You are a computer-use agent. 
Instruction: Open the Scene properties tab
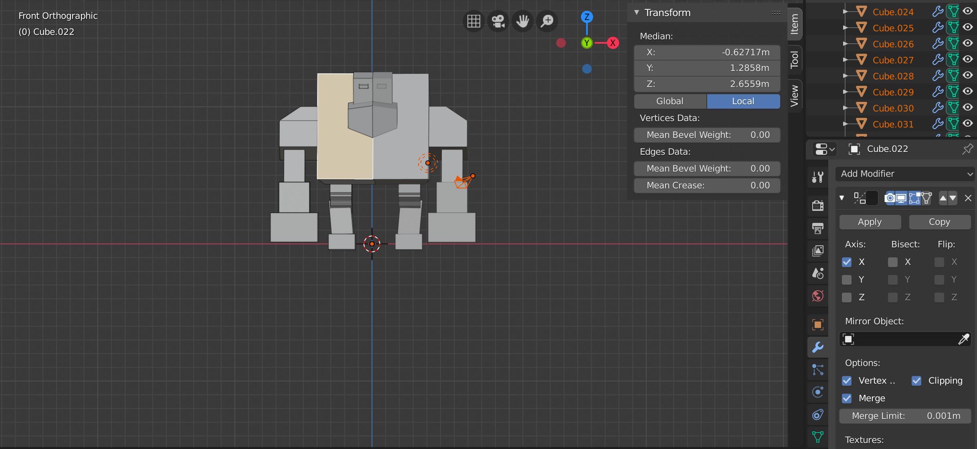pos(818,273)
